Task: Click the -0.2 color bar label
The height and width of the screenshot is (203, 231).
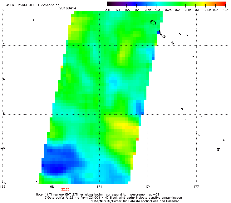Action: [x=176, y=10]
